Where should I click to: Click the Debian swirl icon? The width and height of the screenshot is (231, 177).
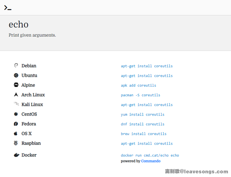coord(16,66)
